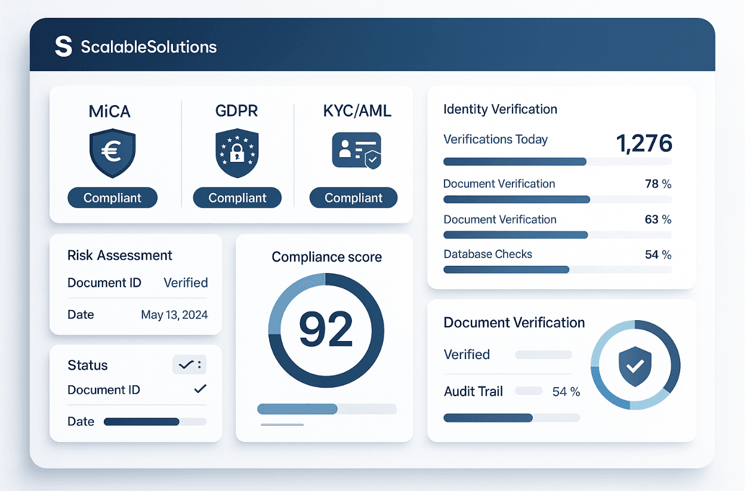Screen dimensions: 747x491
Task: Click the 54 % value beside Database Checks
Action: pos(658,254)
